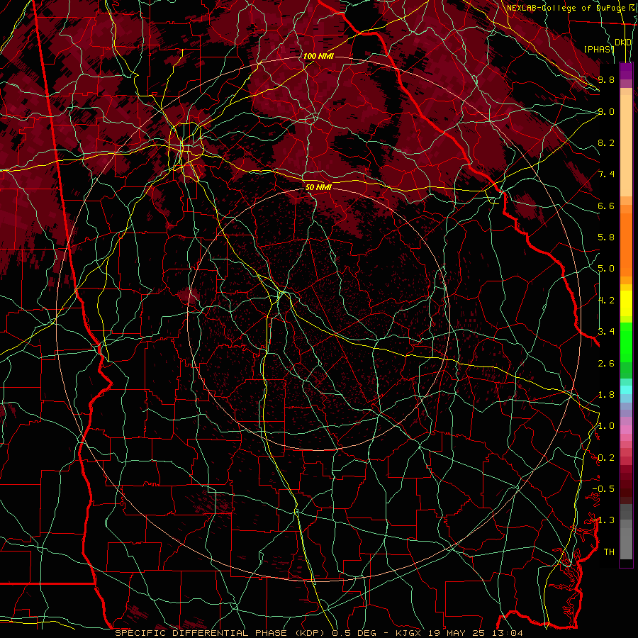Pick the purple segment atop the color bar

coord(626,71)
